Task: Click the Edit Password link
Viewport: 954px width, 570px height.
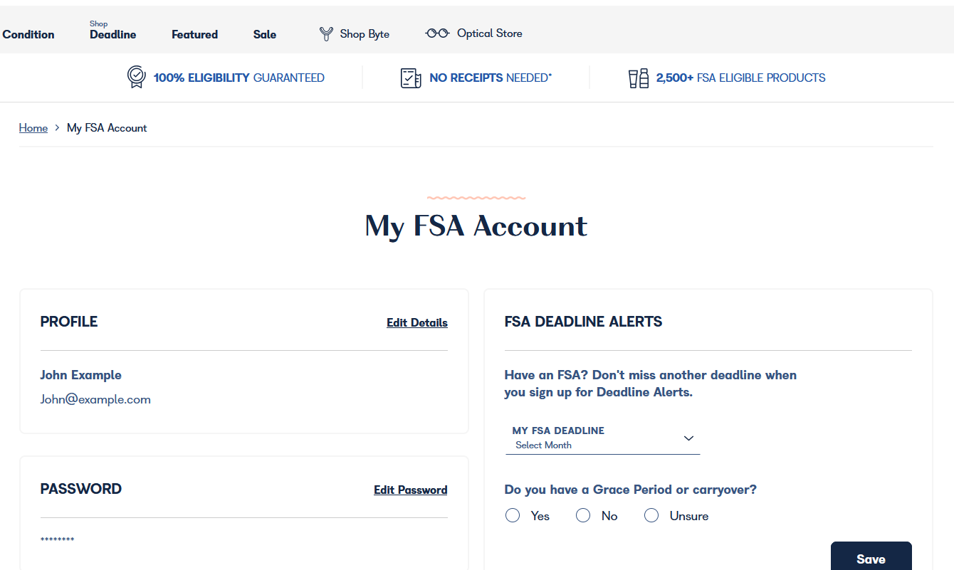Action: [410, 490]
